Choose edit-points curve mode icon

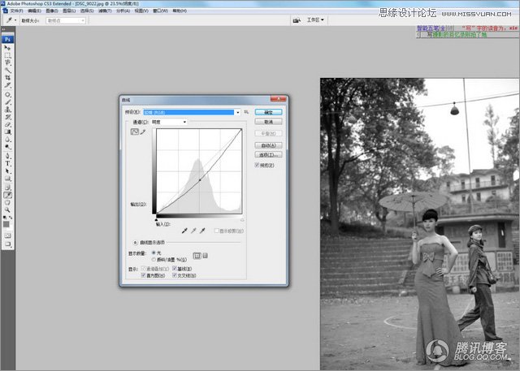(134, 132)
